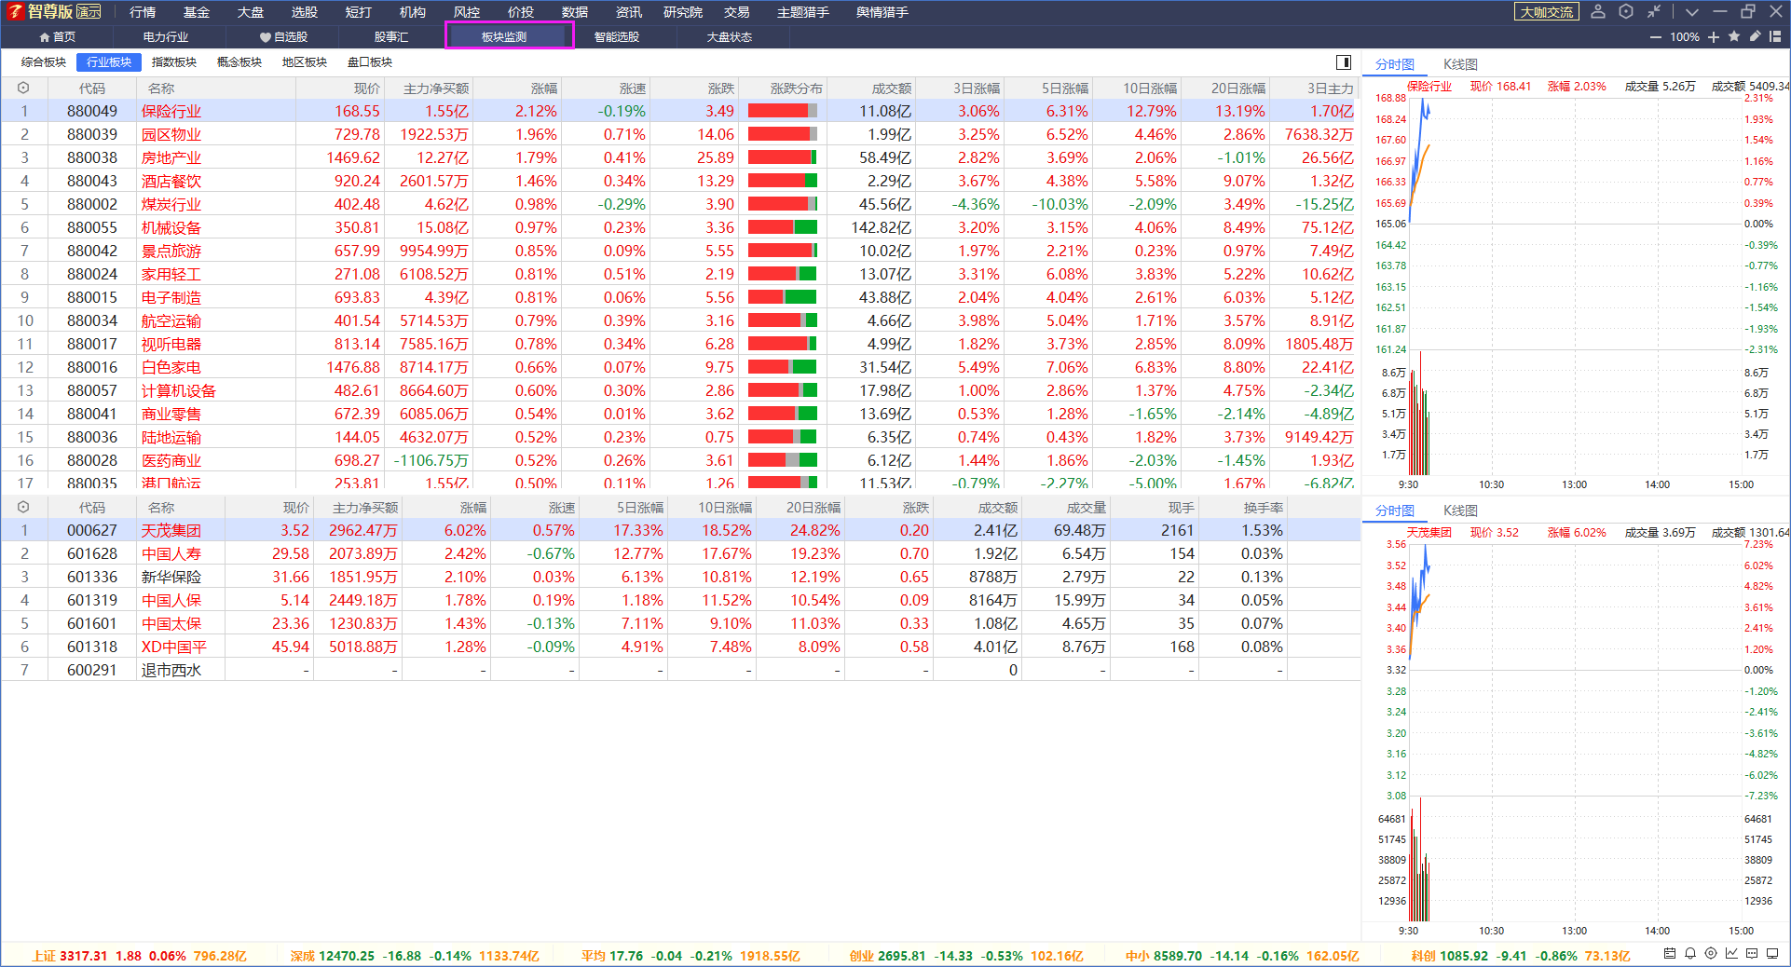This screenshot has width=1791, height=967.
Task: Select 指数板块 category
Action: pos(174,62)
